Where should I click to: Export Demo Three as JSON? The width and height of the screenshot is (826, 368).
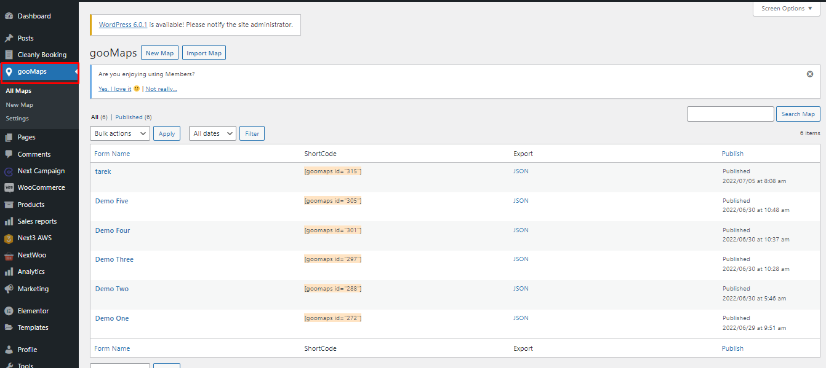pos(521,259)
